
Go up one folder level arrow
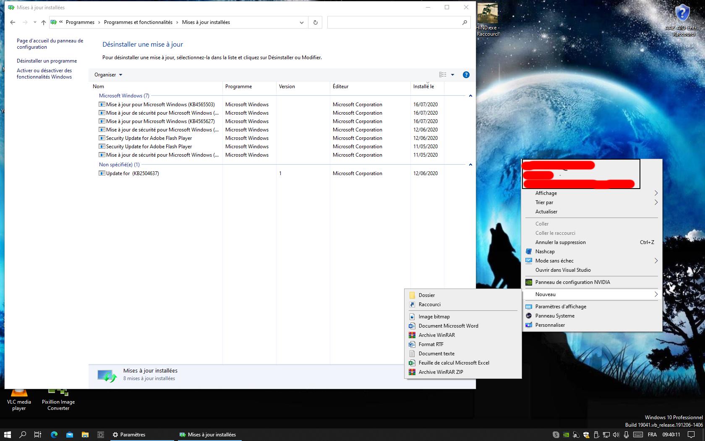[x=44, y=22]
